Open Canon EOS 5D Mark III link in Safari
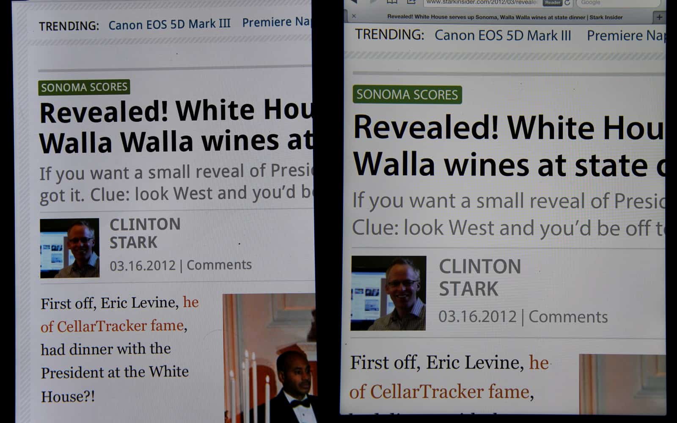This screenshot has height=423, width=677. 503,36
